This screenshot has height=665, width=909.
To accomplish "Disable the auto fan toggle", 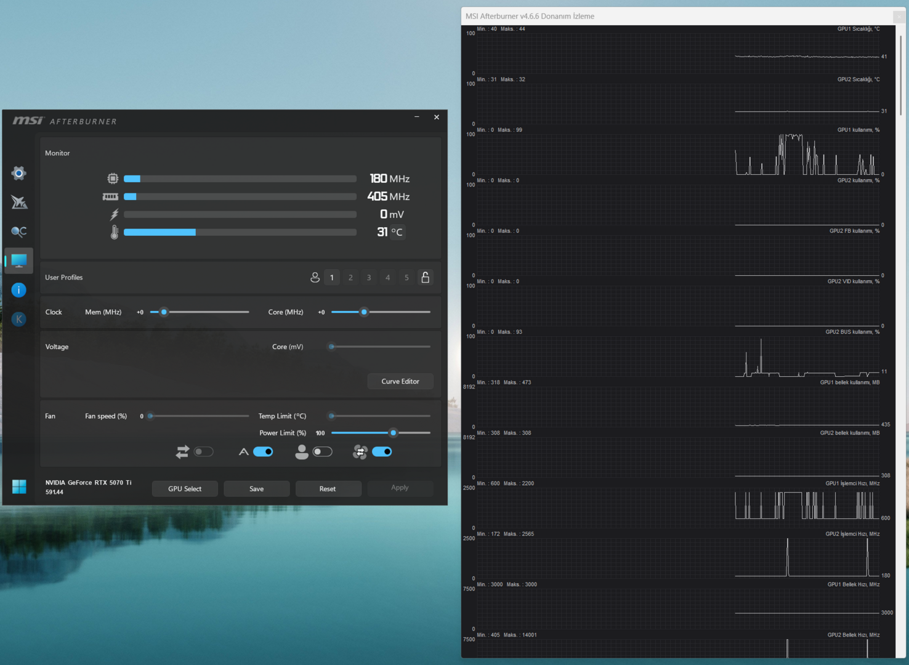I will (x=263, y=452).
